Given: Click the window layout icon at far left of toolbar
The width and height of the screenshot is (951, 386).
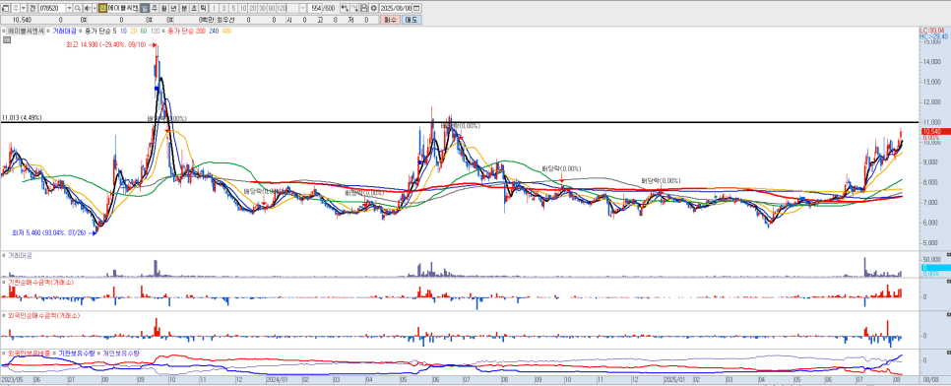Looking at the screenshot, I should pyautogui.click(x=6, y=8).
